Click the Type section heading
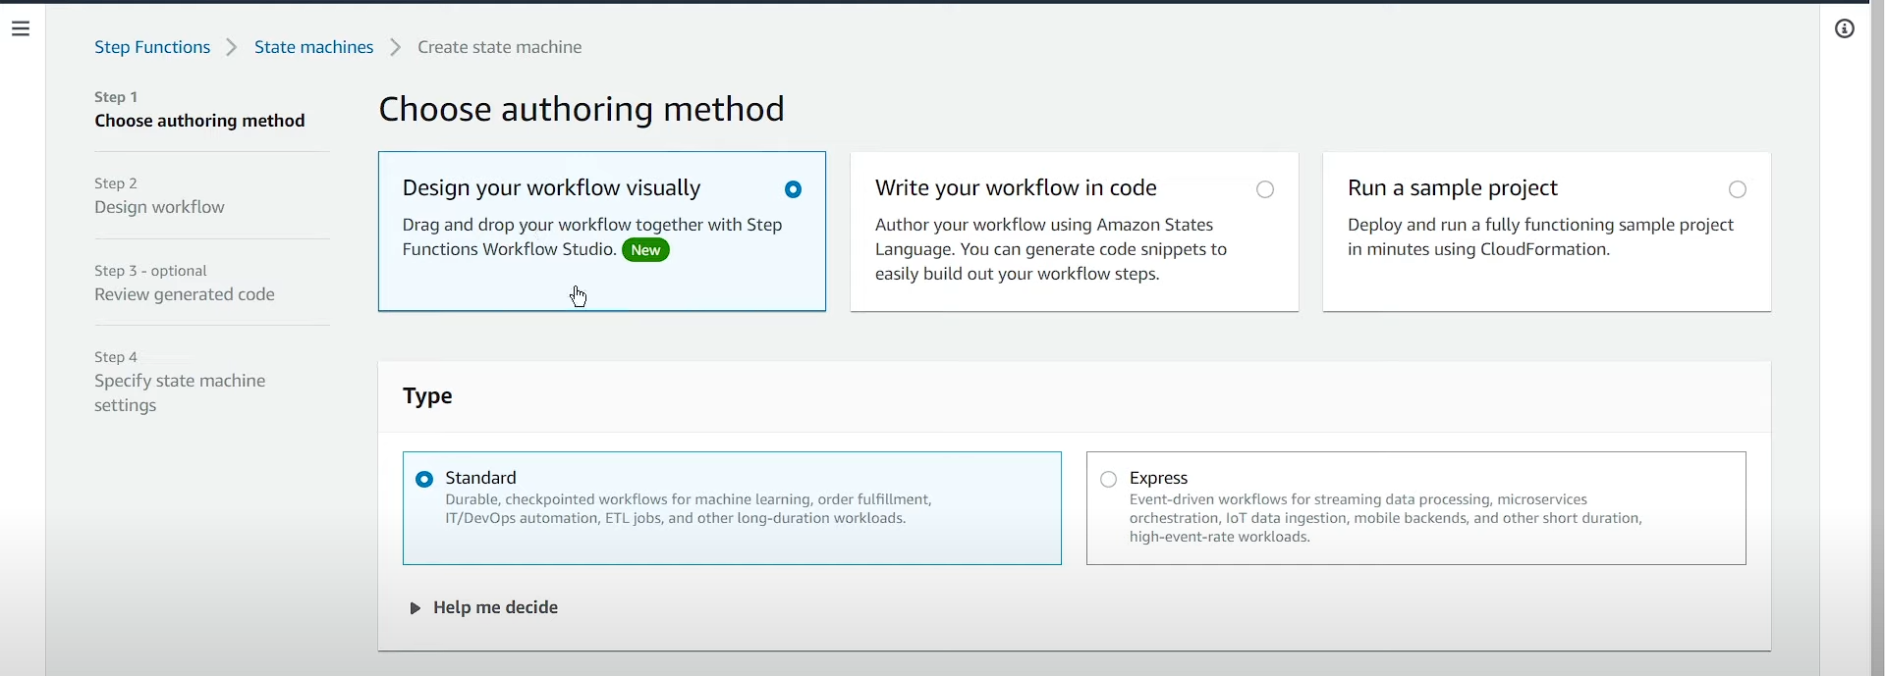The width and height of the screenshot is (1885, 676). tap(427, 396)
